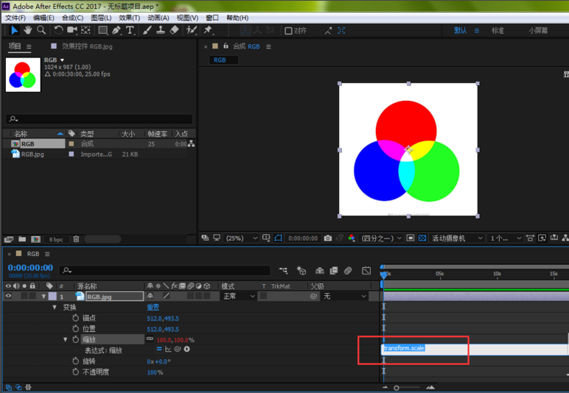Pick the Pen tool

click(x=117, y=30)
